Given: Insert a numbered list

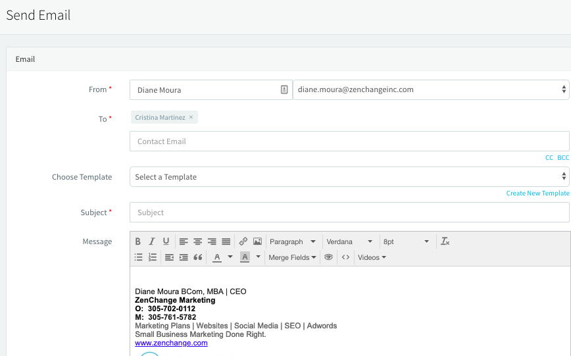Looking at the screenshot, I should [x=153, y=257].
